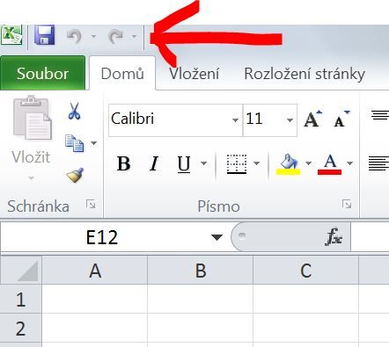Image resolution: width=389 pixels, height=347 pixels.
Task: Click the Name Box showing E12
Action: pyautogui.click(x=112, y=237)
